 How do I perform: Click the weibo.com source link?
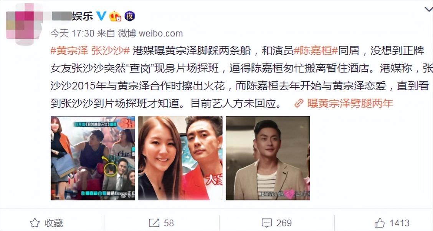point(161,34)
